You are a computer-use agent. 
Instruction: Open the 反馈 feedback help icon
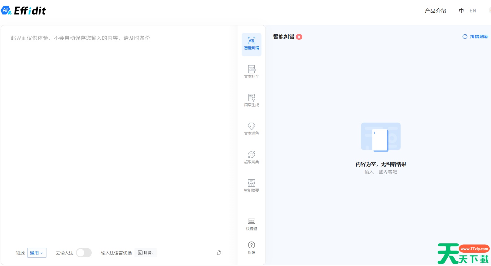click(x=251, y=248)
